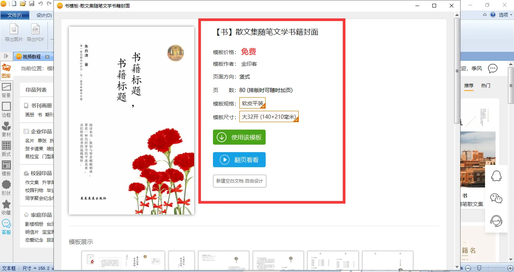Collapse the ribbon with the caret icon
This screenshot has width=514, height=272.
pyautogui.click(x=485, y=15)
